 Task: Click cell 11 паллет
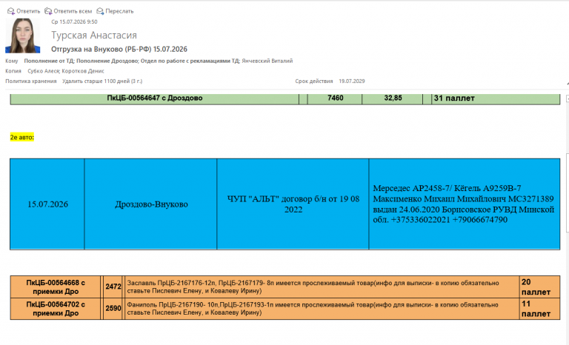tap(539, 309)
